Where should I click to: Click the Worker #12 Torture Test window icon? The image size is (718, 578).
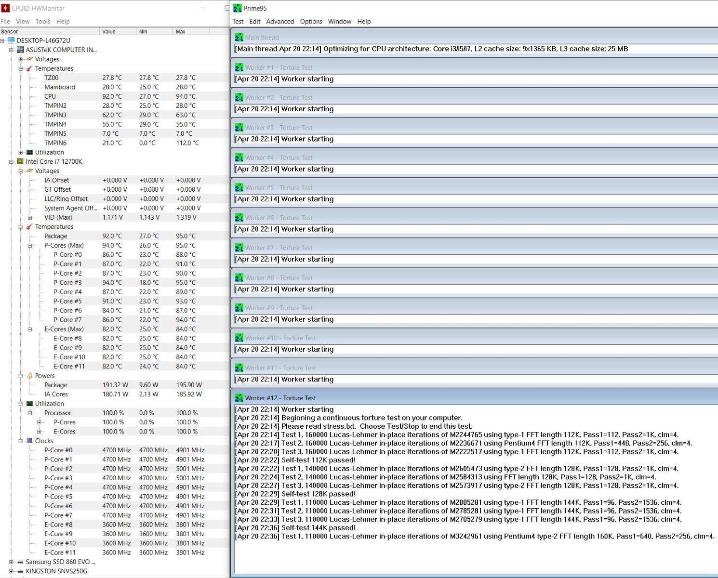(x=239, y=398)
